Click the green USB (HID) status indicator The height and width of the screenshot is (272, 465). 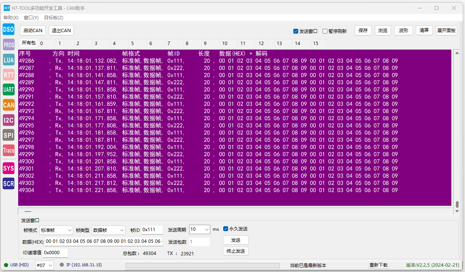click(x=6, y=265)
